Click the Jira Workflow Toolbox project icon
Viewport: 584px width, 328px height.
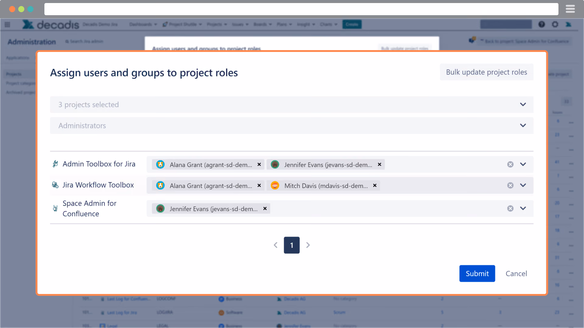coord(55,185)
